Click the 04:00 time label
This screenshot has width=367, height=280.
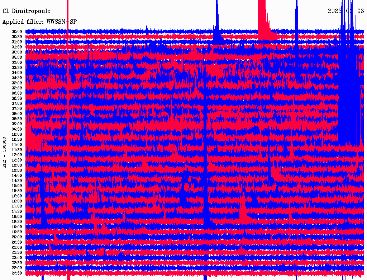click(x=17, y=73)
